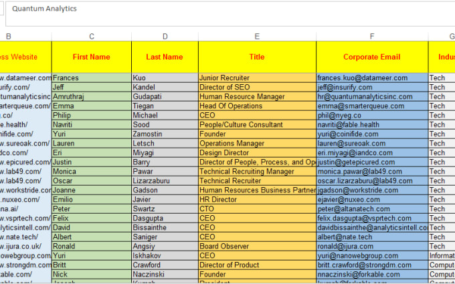Image resolution: width=455 pixels, height=284 pixels.
Task: Select the felix.dasgupta@vsprtech.com cell
Action: coord(372,219)
